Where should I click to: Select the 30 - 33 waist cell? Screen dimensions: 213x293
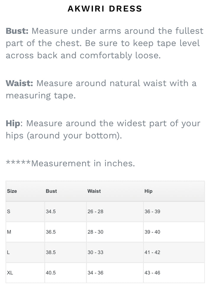(95, 252)
